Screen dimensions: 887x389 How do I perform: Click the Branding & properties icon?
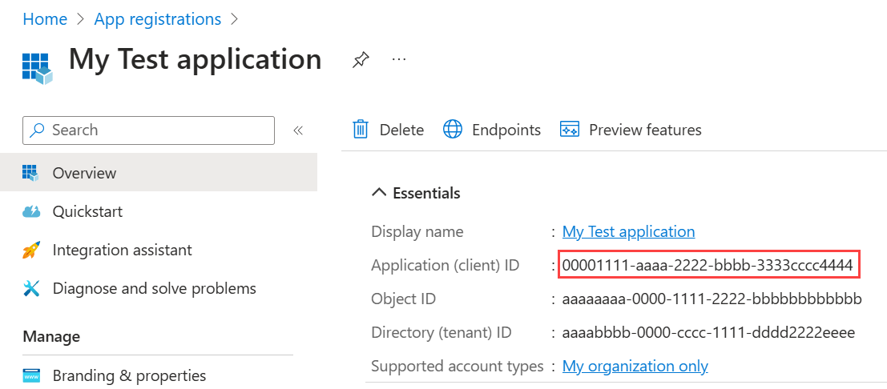pos(31,375)
